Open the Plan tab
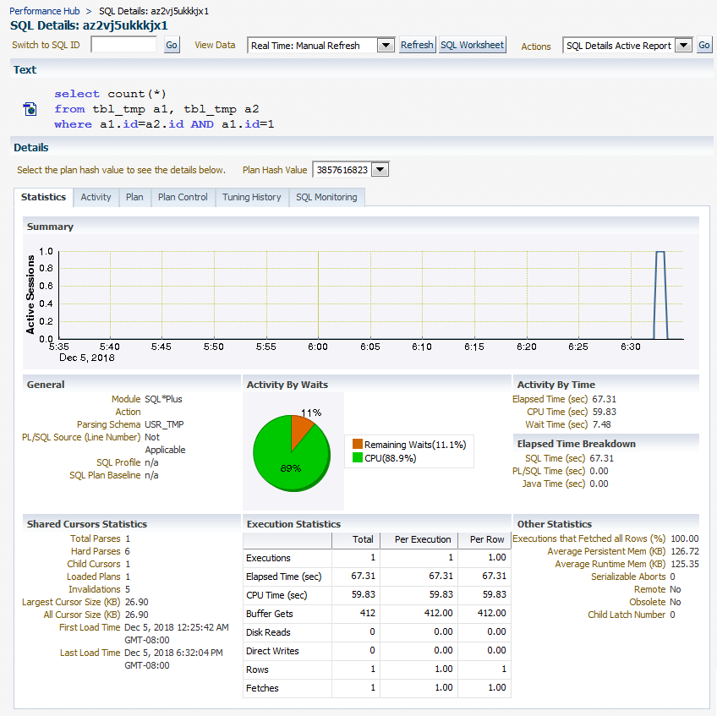Viewport: 717px width, 716px height. pos(134,197)
